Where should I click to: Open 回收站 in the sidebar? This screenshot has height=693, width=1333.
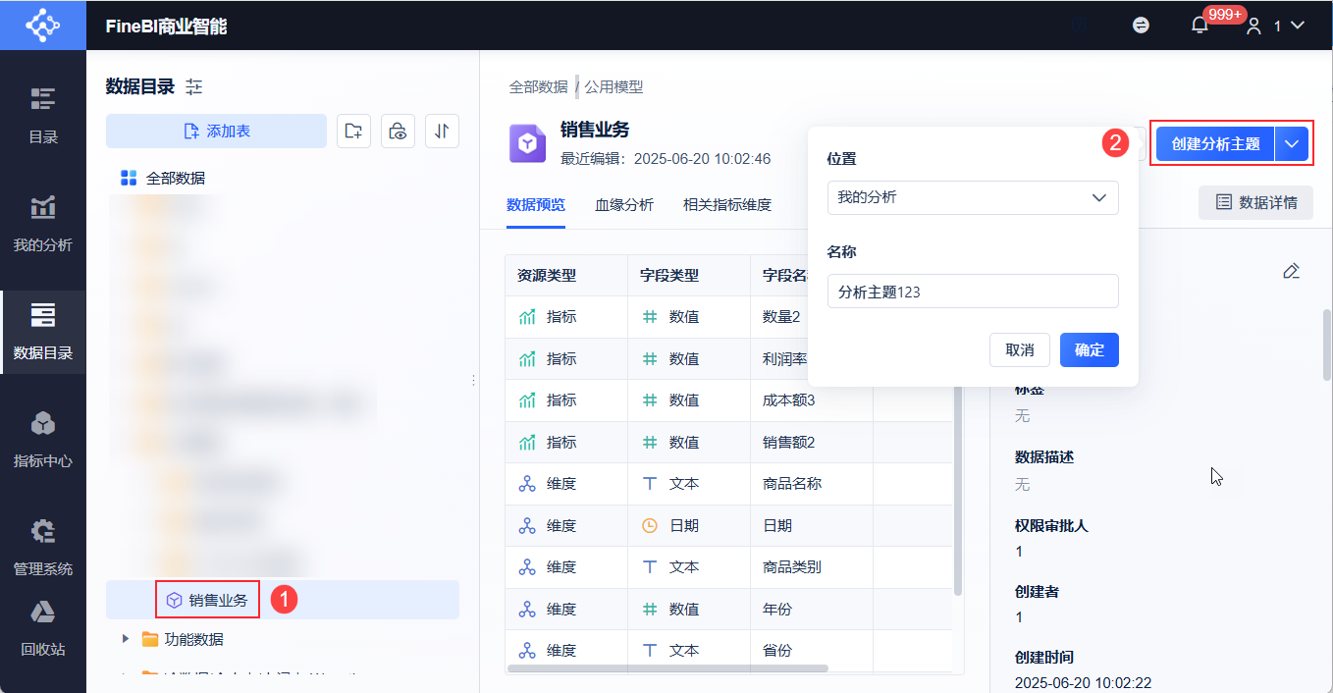point(43,628)
